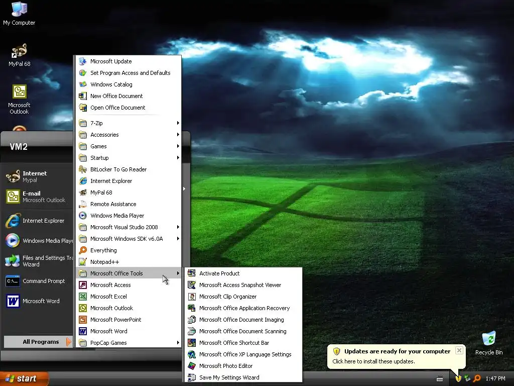
Task: Click the taskbar clock 1:47 PM
Action: coord(495,378)
